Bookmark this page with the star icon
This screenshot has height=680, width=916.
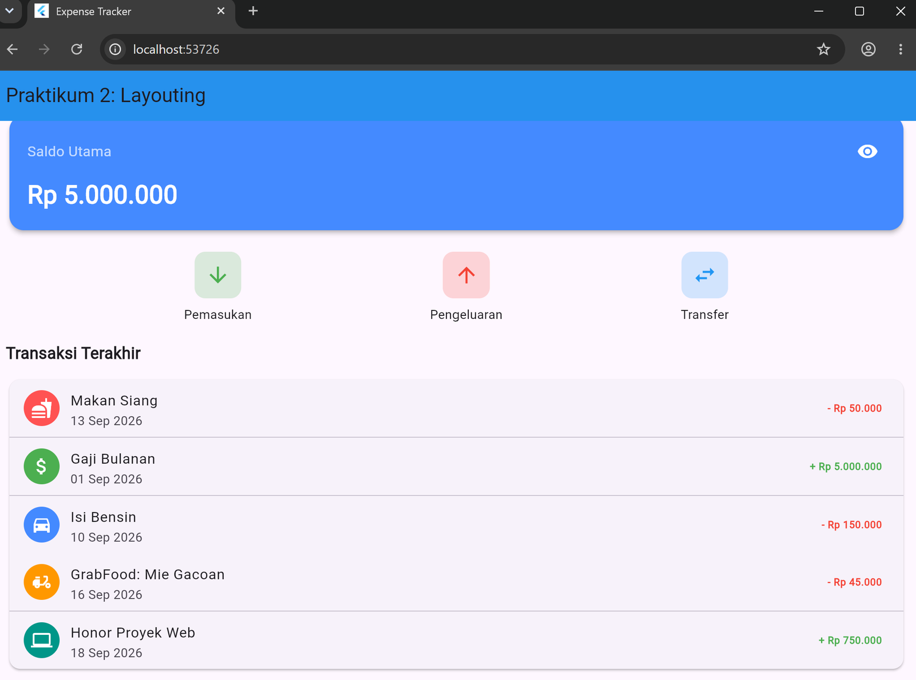pos(823,49)
